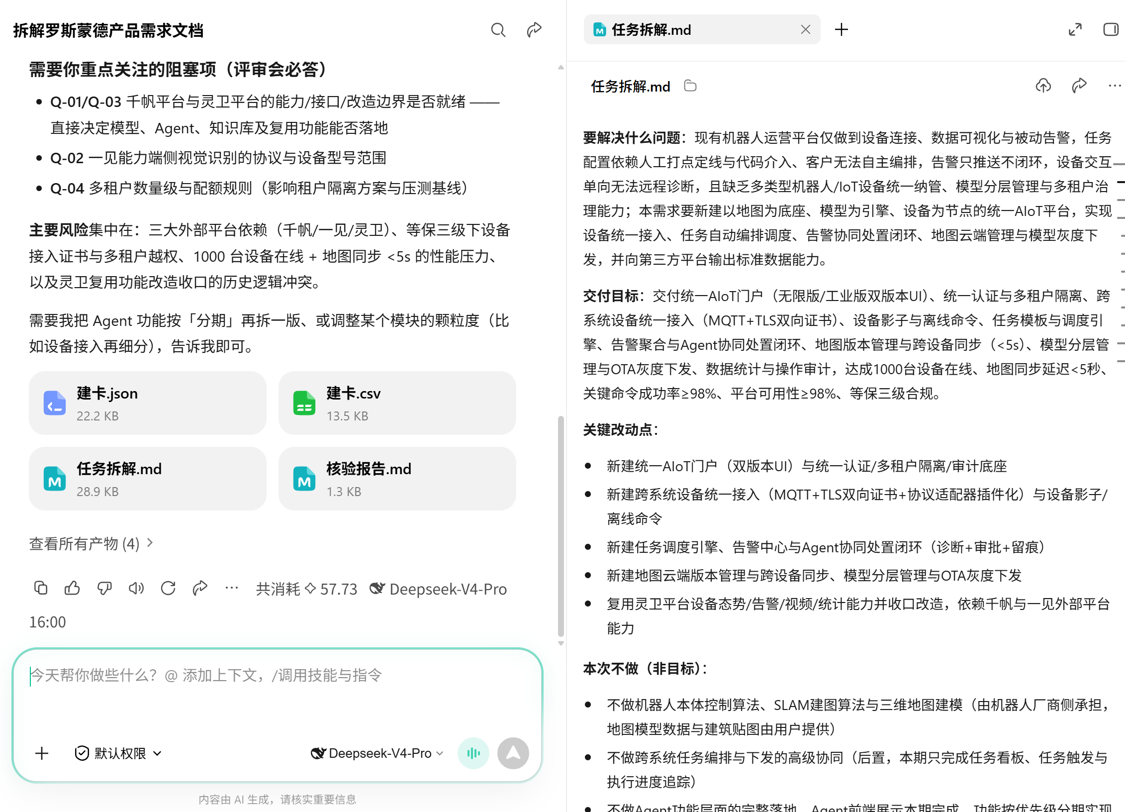Open the Deepseek-V4-Pro model selector

pyautogui.click(x=377, y=753)
